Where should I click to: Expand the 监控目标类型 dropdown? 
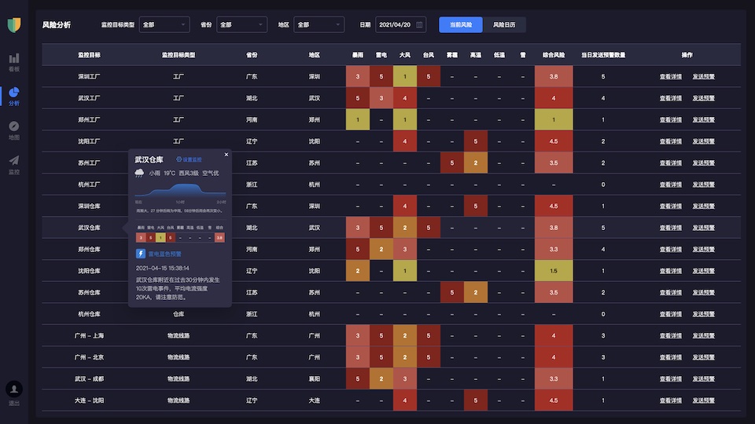pos(164,24)
